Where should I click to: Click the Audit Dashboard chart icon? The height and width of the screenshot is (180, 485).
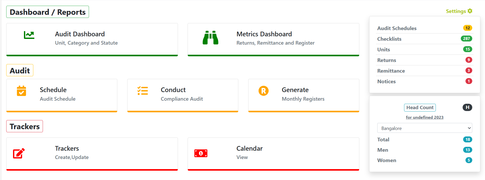pyautogui.click(x=29, y=35)
